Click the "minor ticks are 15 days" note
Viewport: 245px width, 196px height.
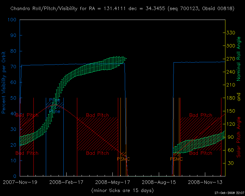tap(122, 191)
